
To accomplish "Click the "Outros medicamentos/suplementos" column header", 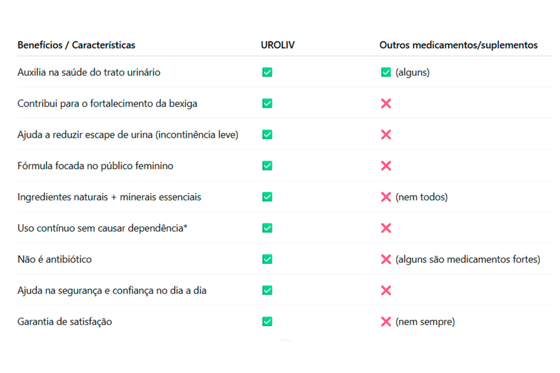I will pyautogui.click(x=458, y=45).
